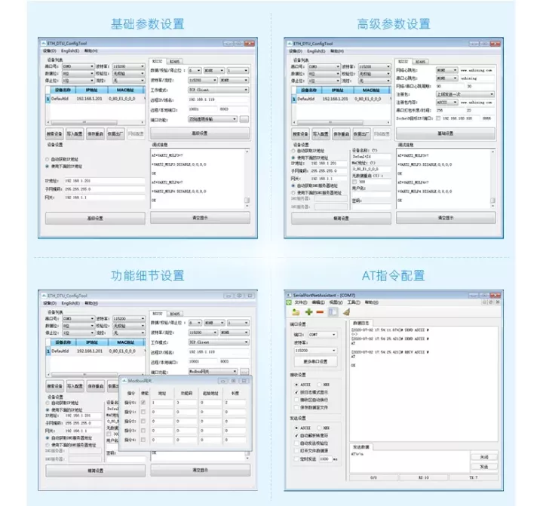Click the small browse button beside 端口功能 in 基础参数设置

244,119
